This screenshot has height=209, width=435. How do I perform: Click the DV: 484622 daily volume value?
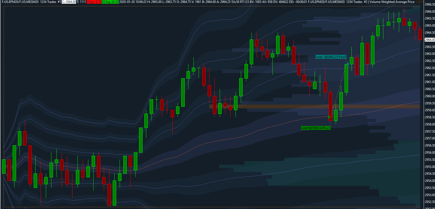click(281, 2)
